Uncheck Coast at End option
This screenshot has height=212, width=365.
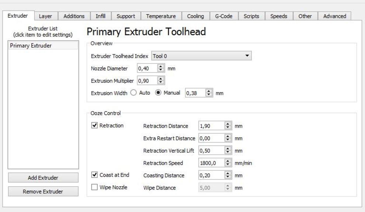(95, 175)
